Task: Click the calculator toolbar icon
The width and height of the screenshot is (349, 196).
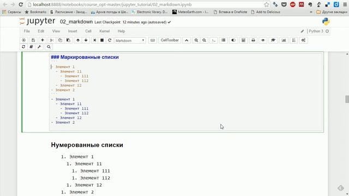Action: [x=243, y=40]
